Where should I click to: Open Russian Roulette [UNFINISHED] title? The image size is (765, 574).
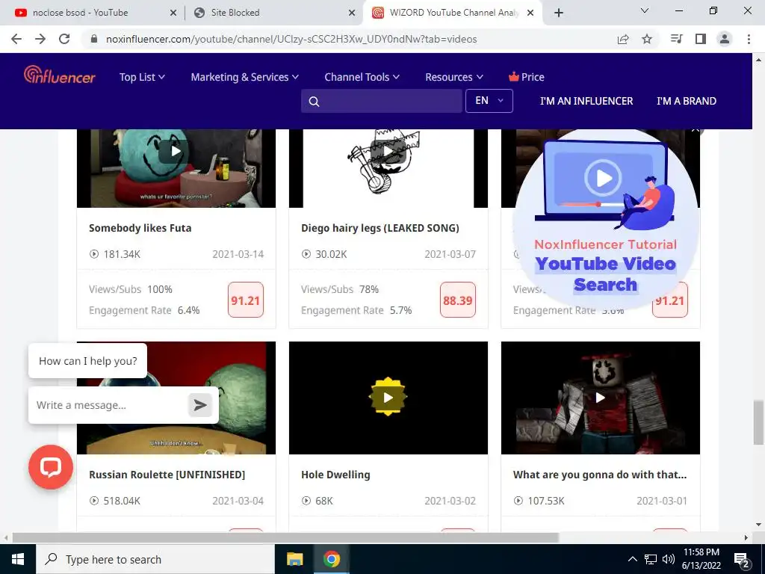(x=167, y=475)
